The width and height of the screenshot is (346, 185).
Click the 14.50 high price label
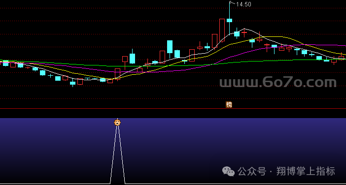(x=243, y=4)
